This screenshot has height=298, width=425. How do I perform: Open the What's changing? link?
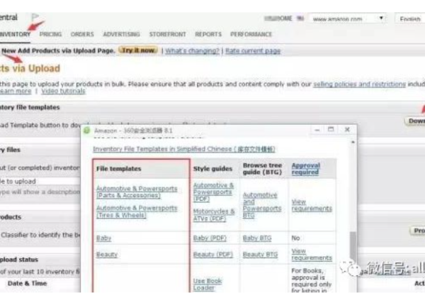(192, 51)
